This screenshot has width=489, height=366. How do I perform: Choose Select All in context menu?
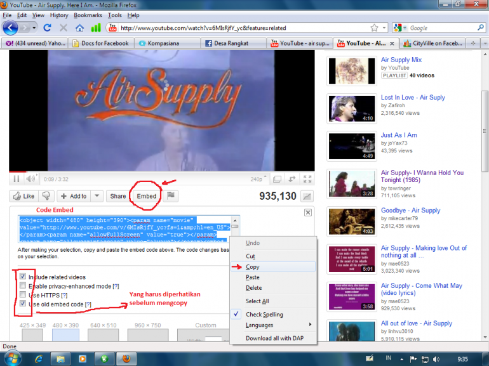click(274, 301)
